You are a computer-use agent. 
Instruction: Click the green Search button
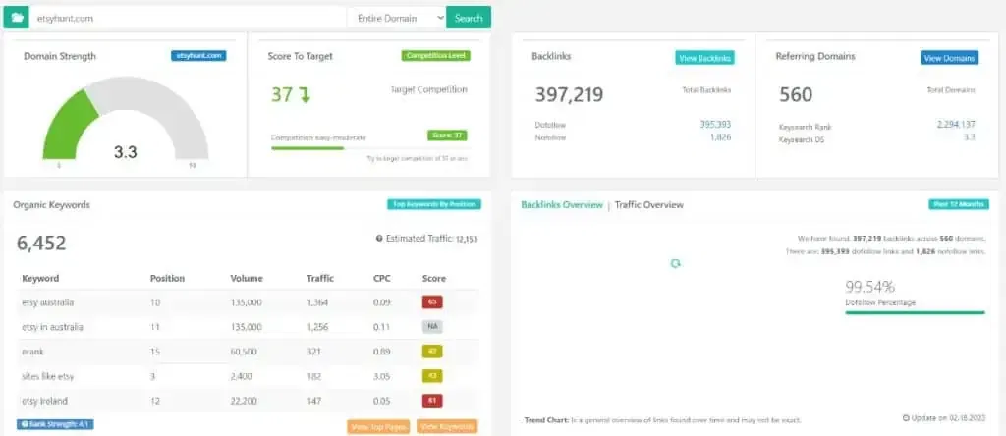469,18
